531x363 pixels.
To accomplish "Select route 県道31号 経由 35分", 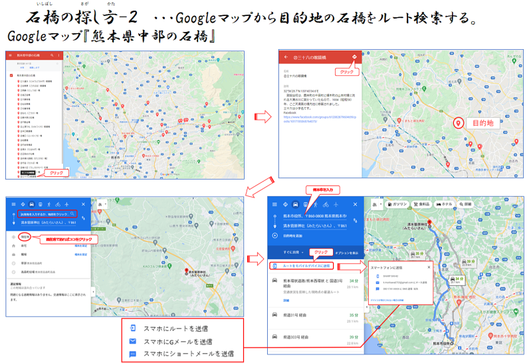I will click(x=316, y=318).
